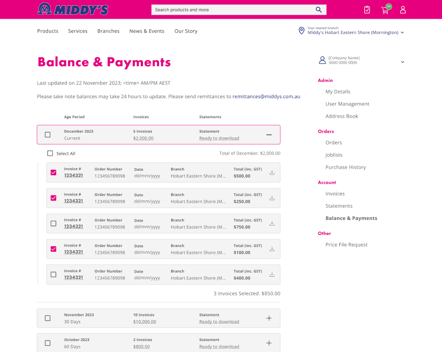
Task: Open Our Story page
Action: 186,31
